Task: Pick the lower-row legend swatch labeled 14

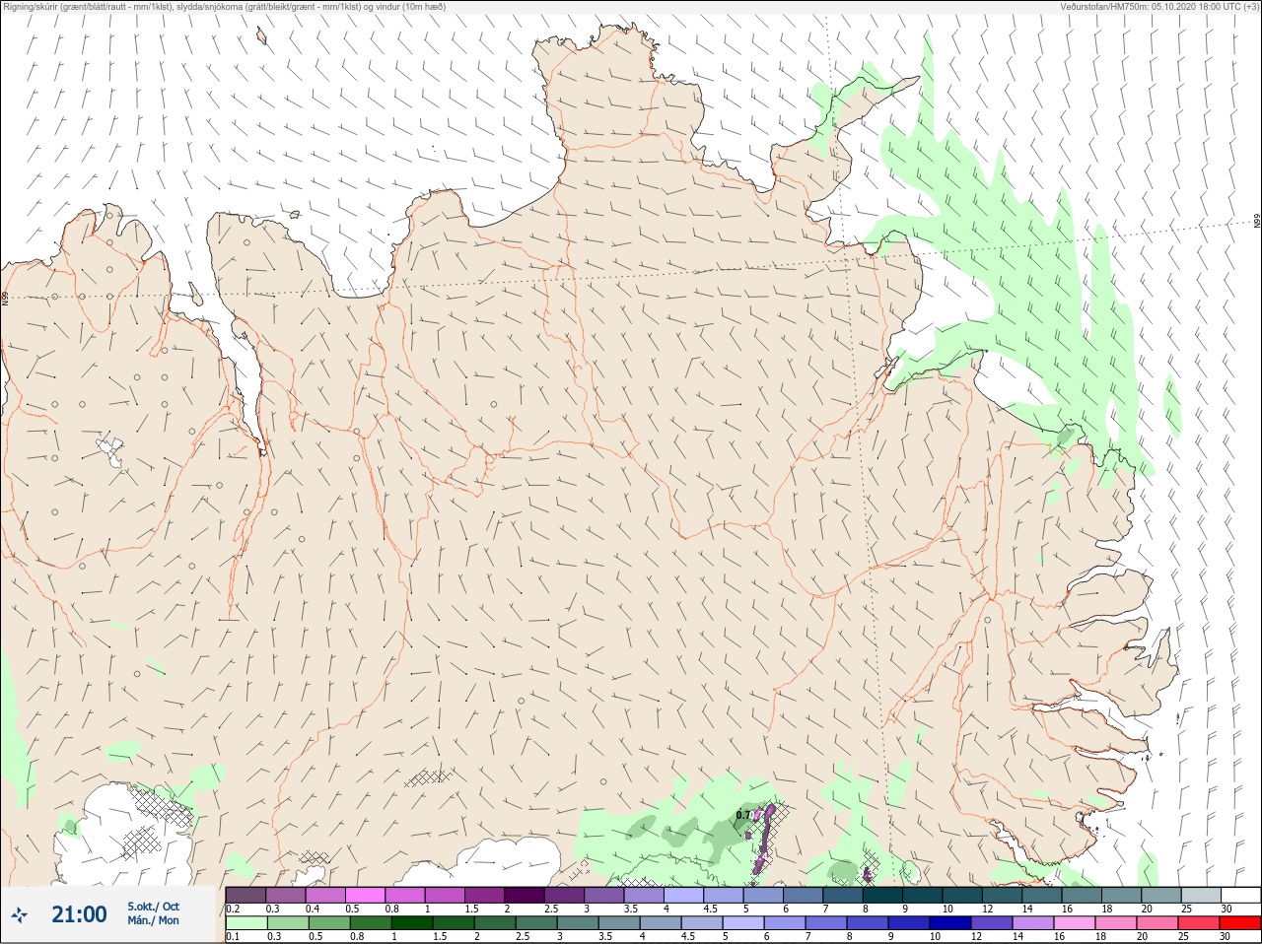Action: (1033, 923)
